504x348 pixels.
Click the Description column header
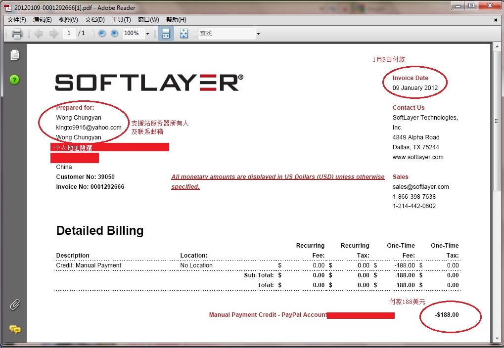tap(73, 256)
